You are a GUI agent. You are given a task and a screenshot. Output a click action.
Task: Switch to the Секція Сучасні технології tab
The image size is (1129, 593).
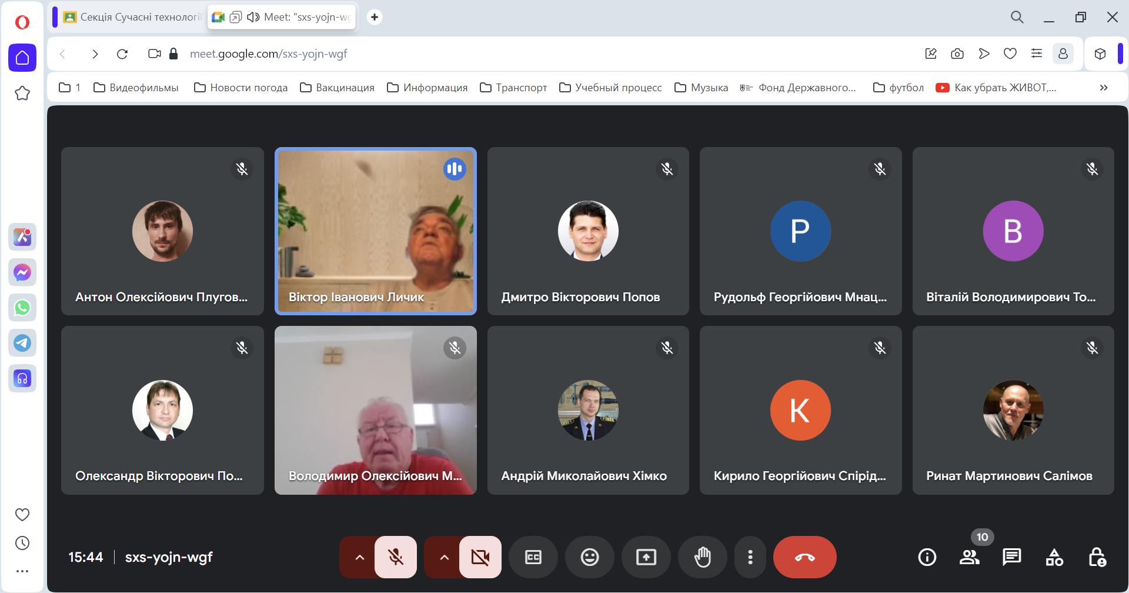click(133, 17)
